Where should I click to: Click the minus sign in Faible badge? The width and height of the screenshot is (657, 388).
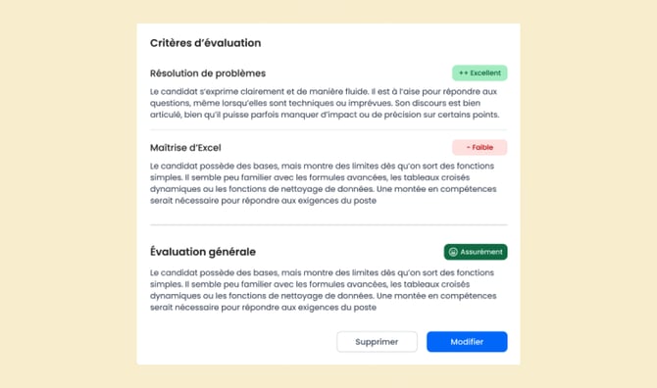pos(468,147)
